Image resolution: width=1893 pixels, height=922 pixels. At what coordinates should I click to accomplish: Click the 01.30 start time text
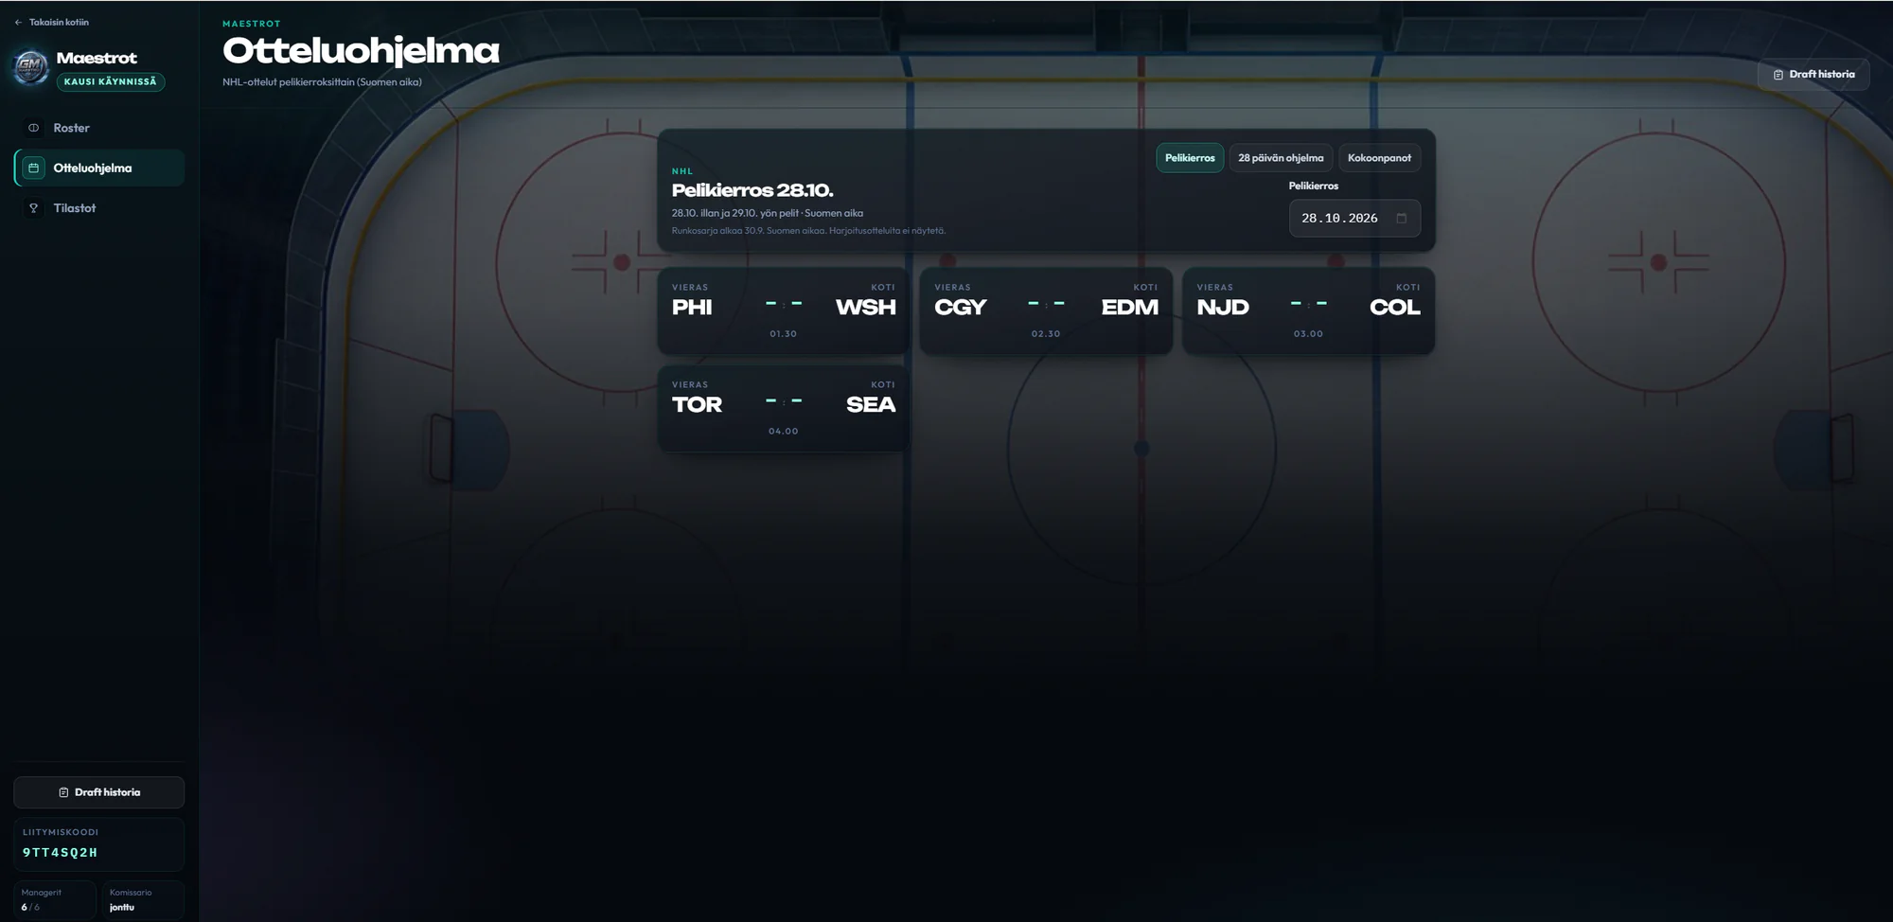[784, 334]
